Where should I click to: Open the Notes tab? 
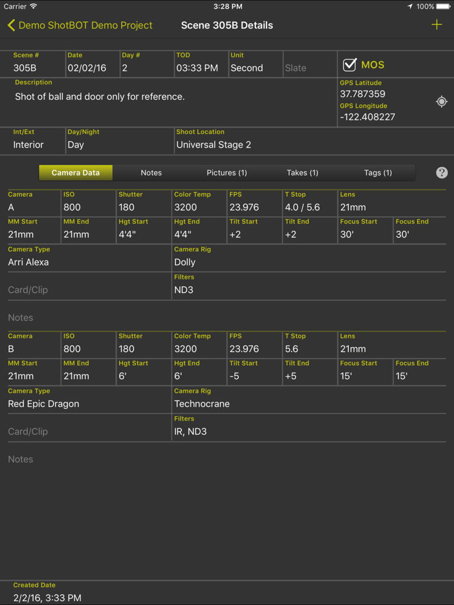(x=151, y=173)
